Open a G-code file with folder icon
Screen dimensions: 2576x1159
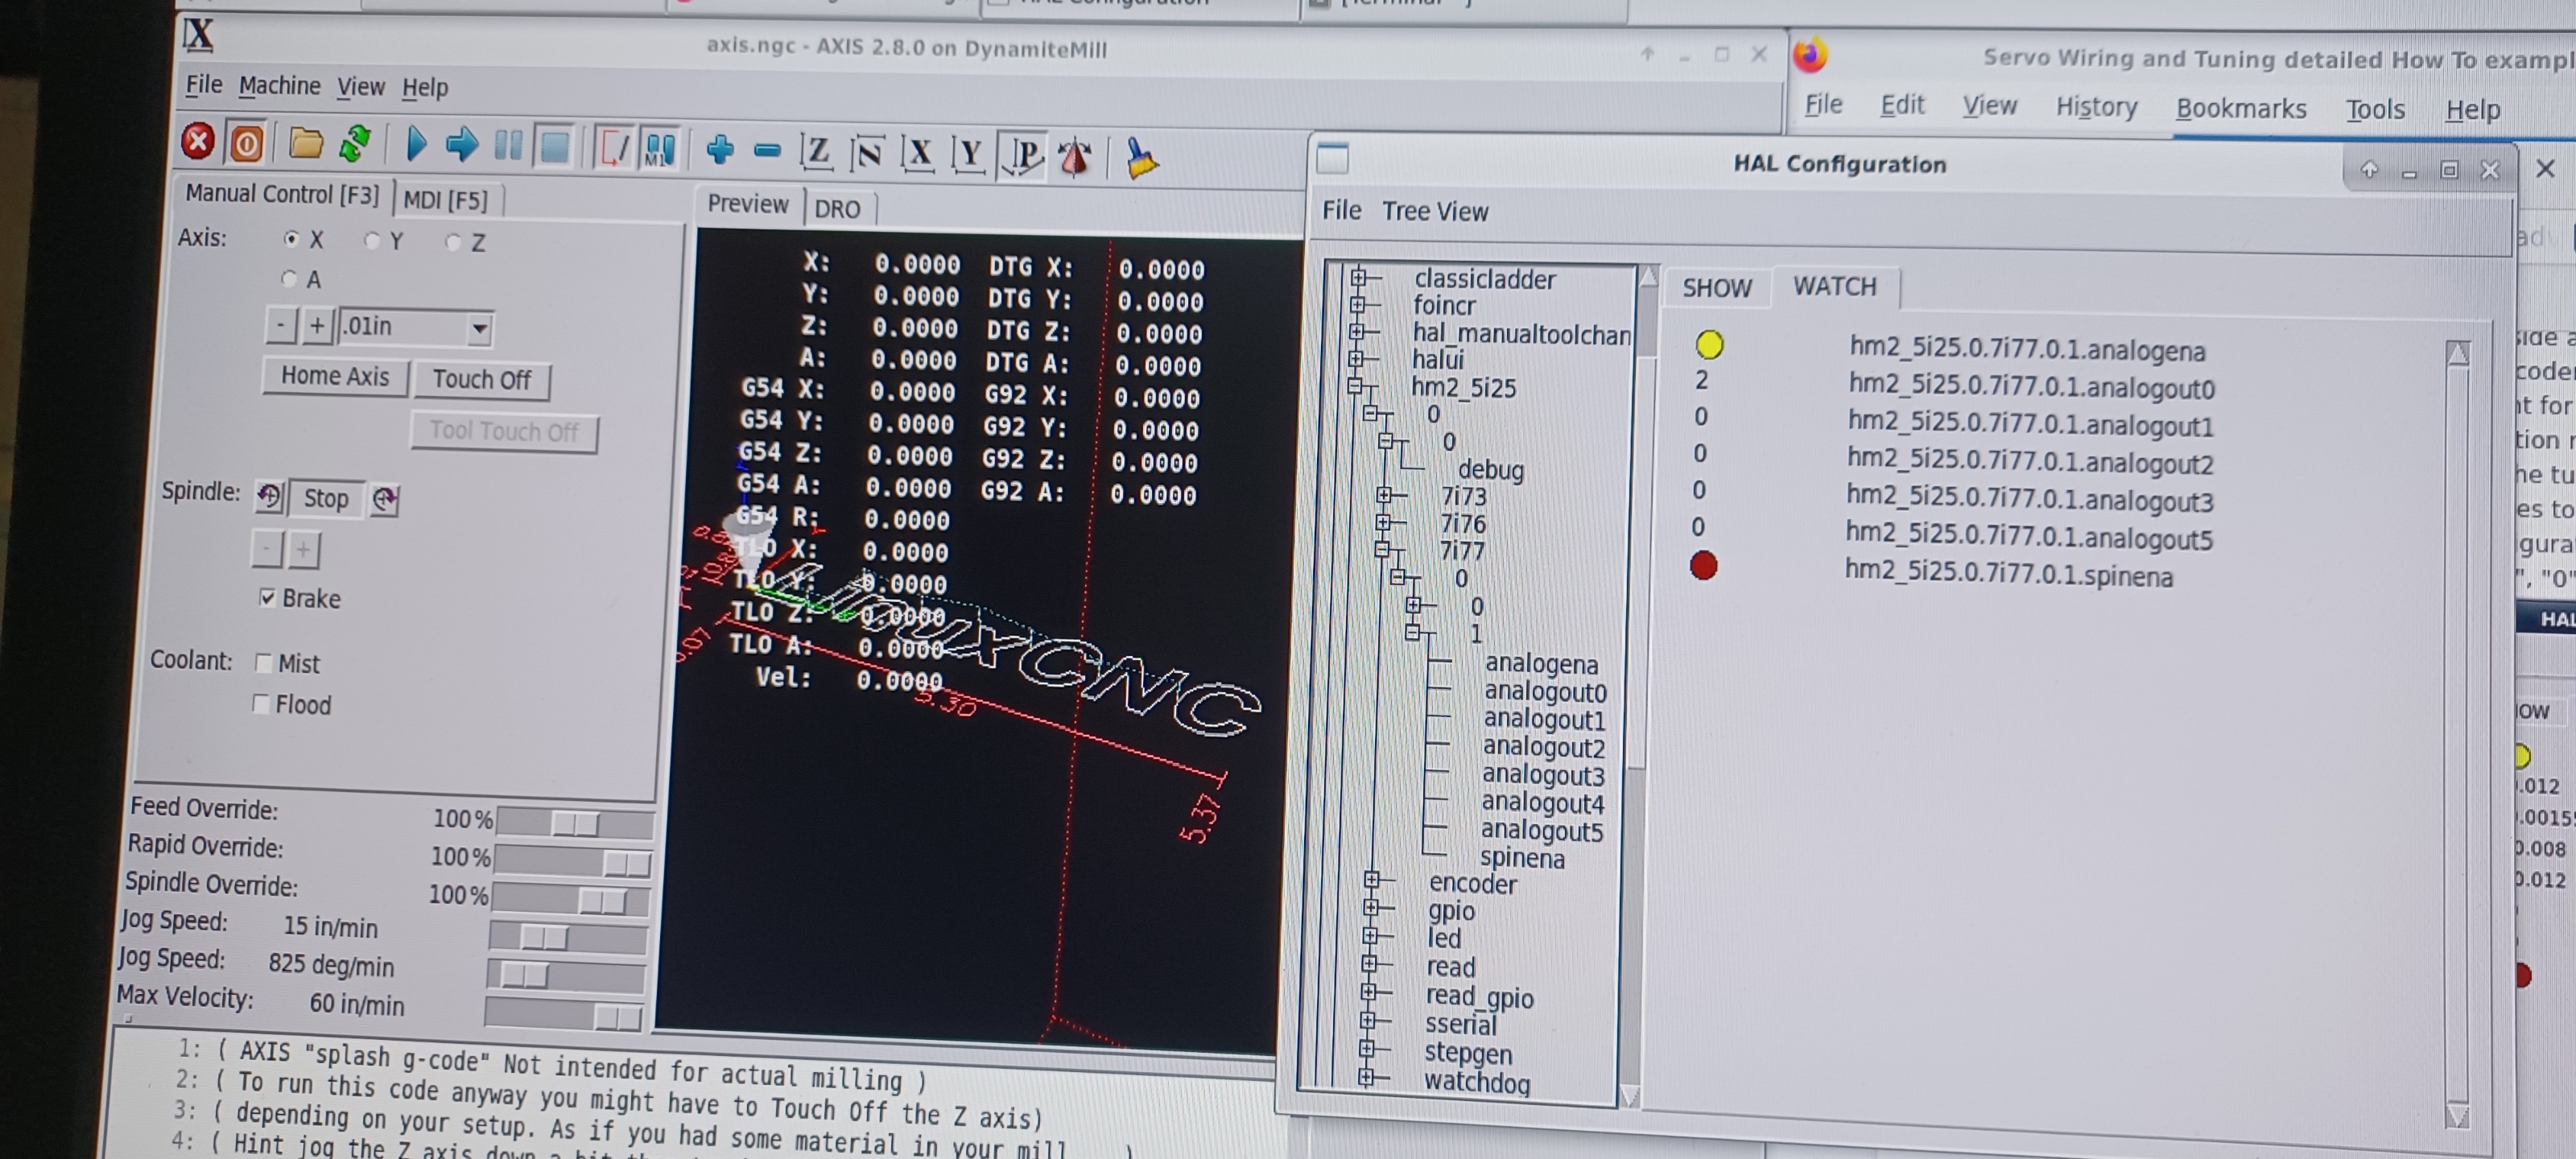[305, 144]
